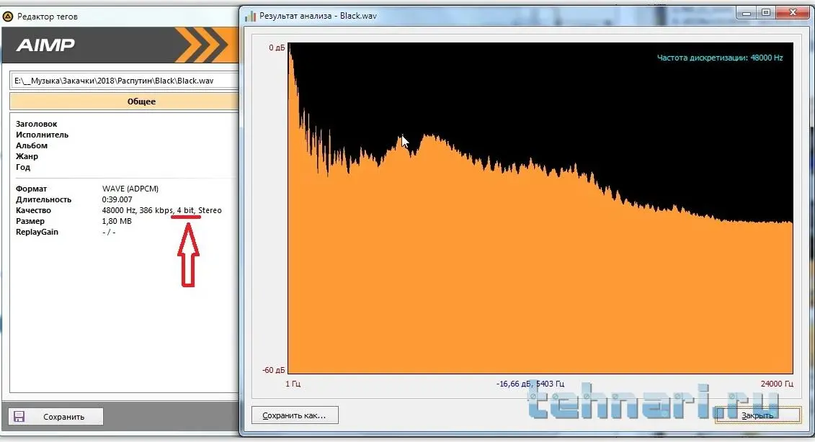Close the Результат анализа window
815x442 pixels.
pos(793,13)
